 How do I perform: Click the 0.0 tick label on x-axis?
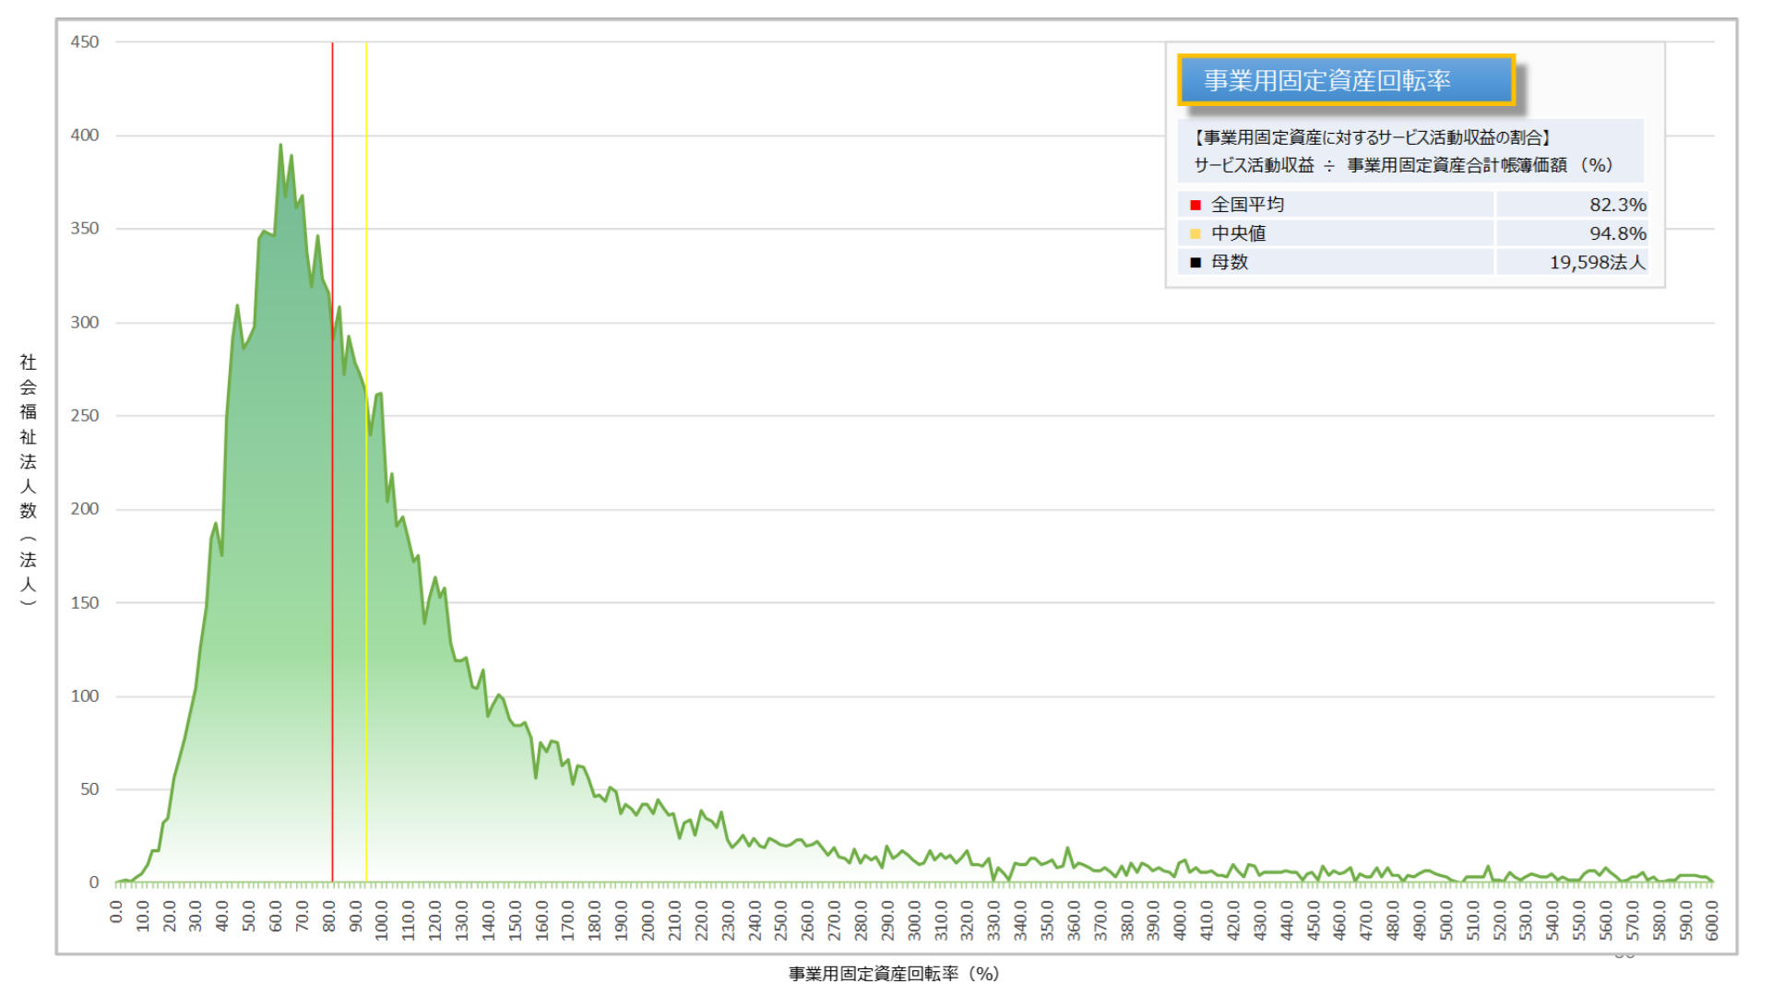pos(116,912)
